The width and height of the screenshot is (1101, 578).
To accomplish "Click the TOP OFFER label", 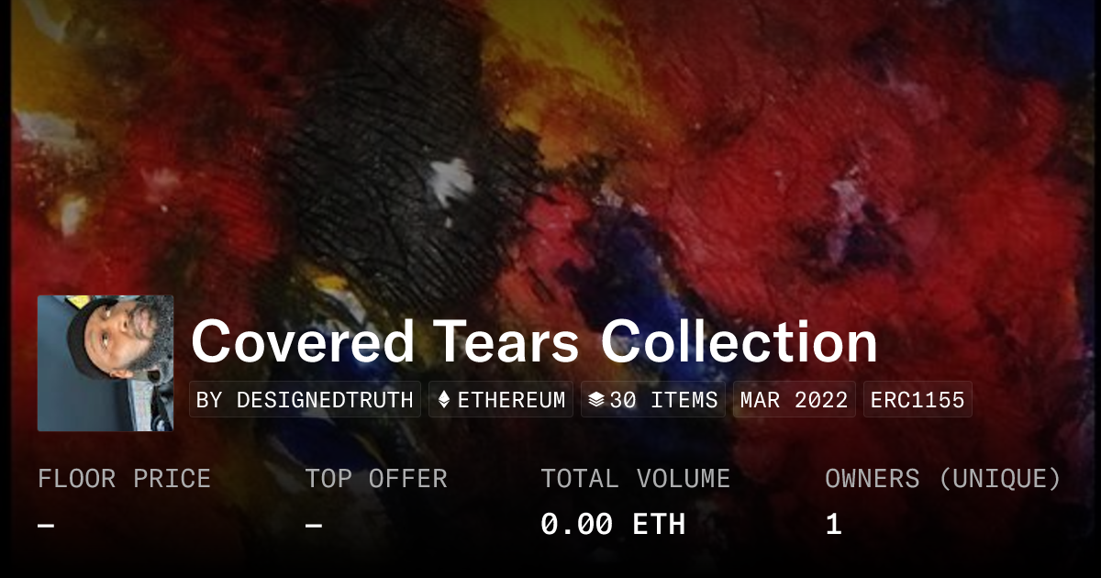I will coord(376,479).
